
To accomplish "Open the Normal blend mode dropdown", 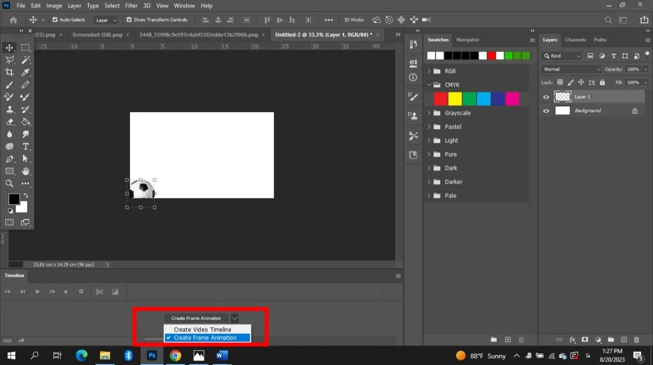I will pyautogui.click(x=572, y=69).
